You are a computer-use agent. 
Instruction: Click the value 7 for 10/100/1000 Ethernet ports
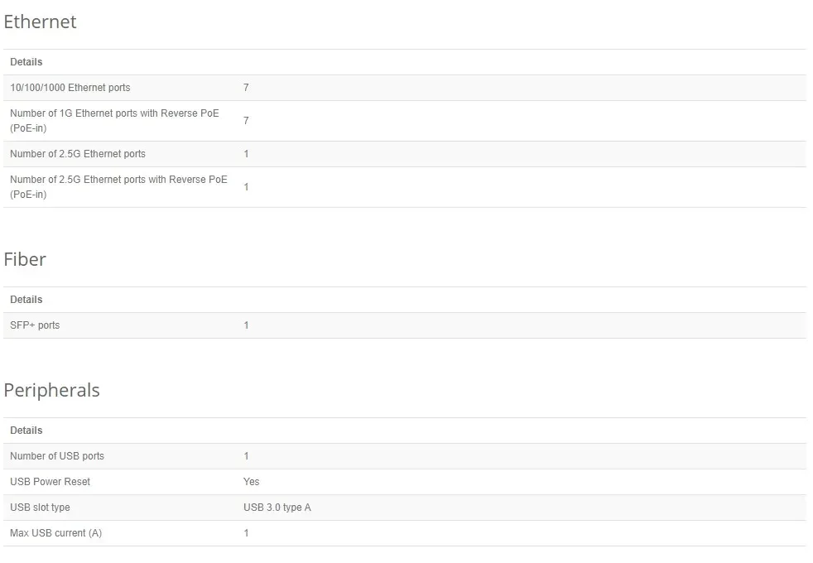click(246, 88)
